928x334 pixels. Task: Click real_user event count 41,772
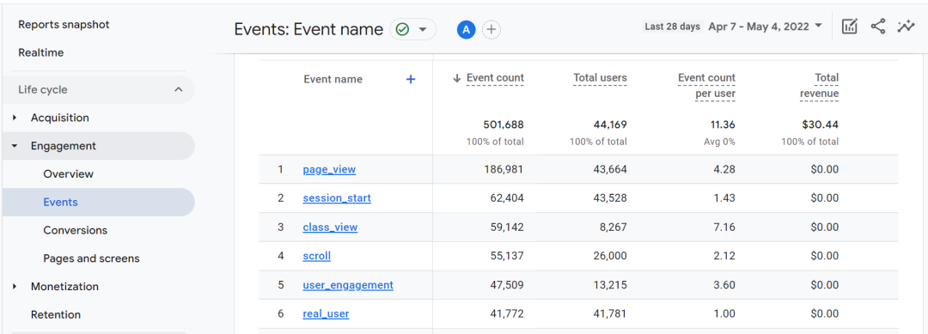(507, 314)
